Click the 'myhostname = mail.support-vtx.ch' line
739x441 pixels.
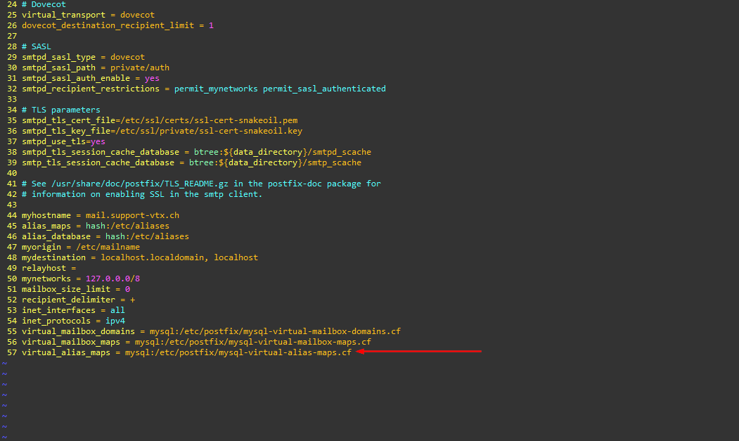pos(101,215)
